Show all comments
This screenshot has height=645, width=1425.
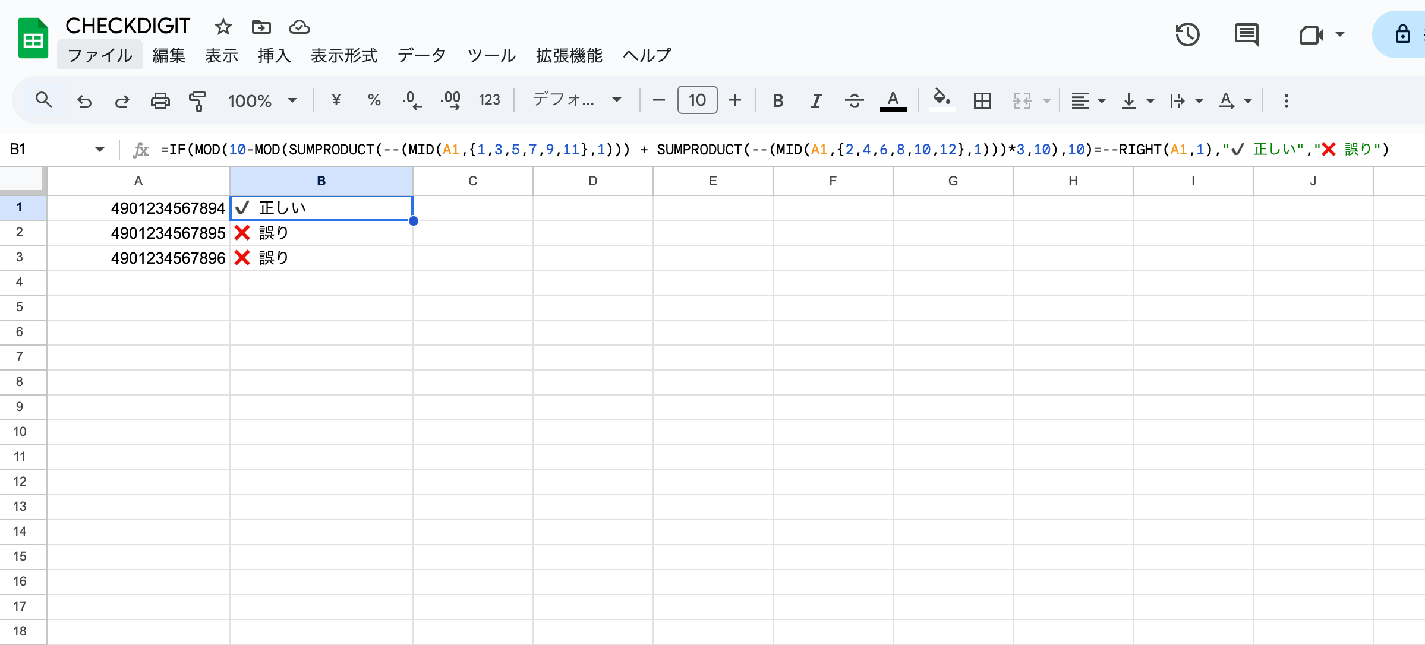pyautogui.click(x=1246, y=34)
